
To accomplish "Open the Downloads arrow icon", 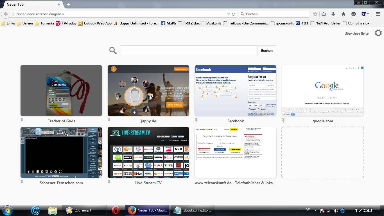I will (x=333, y=14).
